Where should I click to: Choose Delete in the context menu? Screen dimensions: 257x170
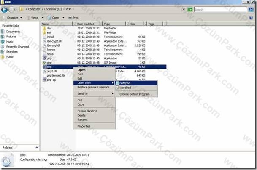[94, 115]
